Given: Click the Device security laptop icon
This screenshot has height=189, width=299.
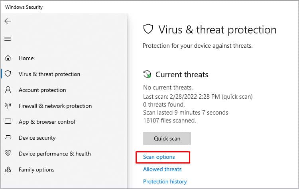Looking at the screenshot, I should pyautogui.click(x=8, y=138).
